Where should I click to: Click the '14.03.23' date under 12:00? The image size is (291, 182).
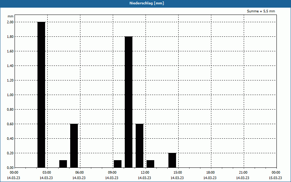tap(144, 178)
